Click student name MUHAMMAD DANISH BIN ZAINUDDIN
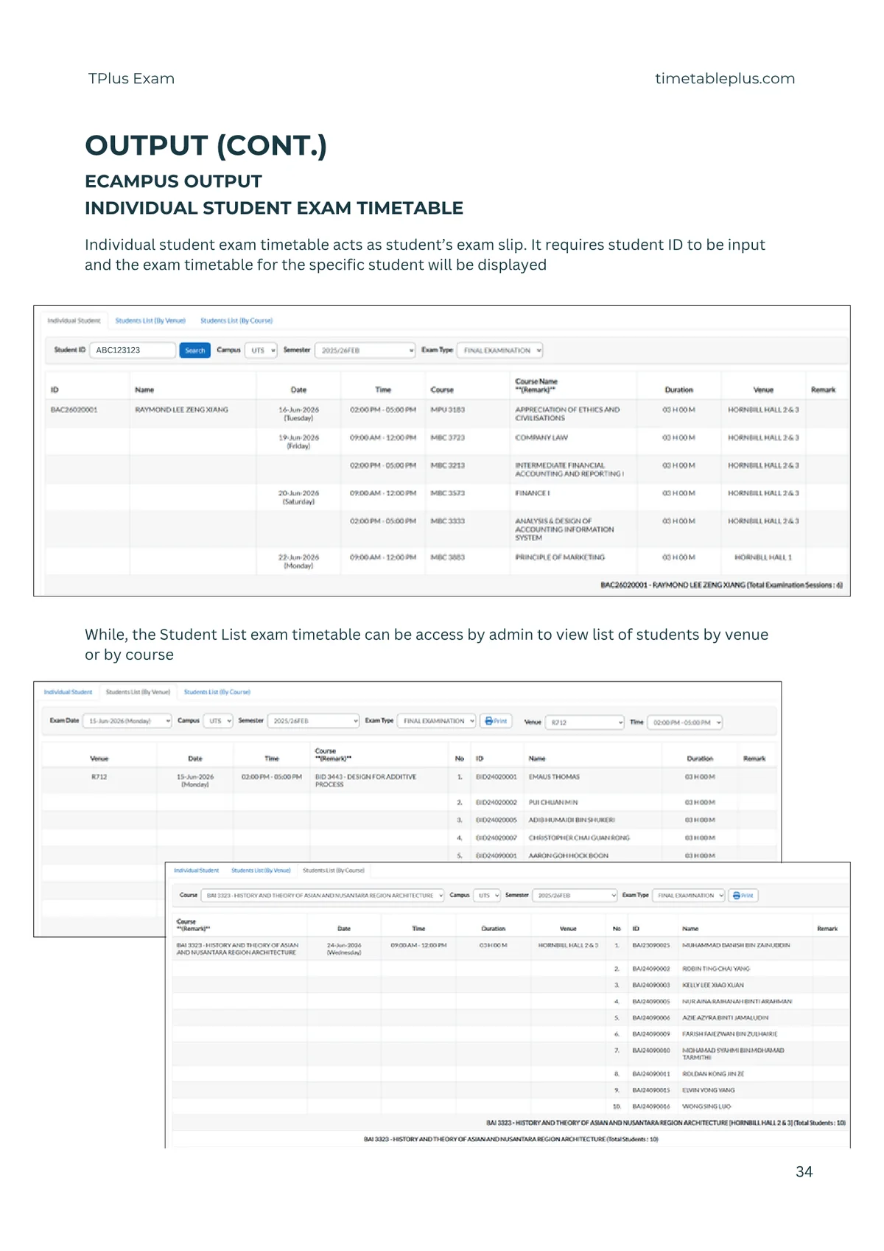 tap(736, 945)
